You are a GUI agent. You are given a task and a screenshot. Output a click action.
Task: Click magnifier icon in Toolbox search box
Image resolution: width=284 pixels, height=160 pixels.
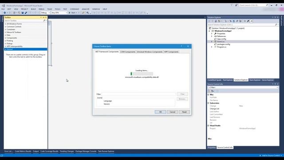pos(44,20)
